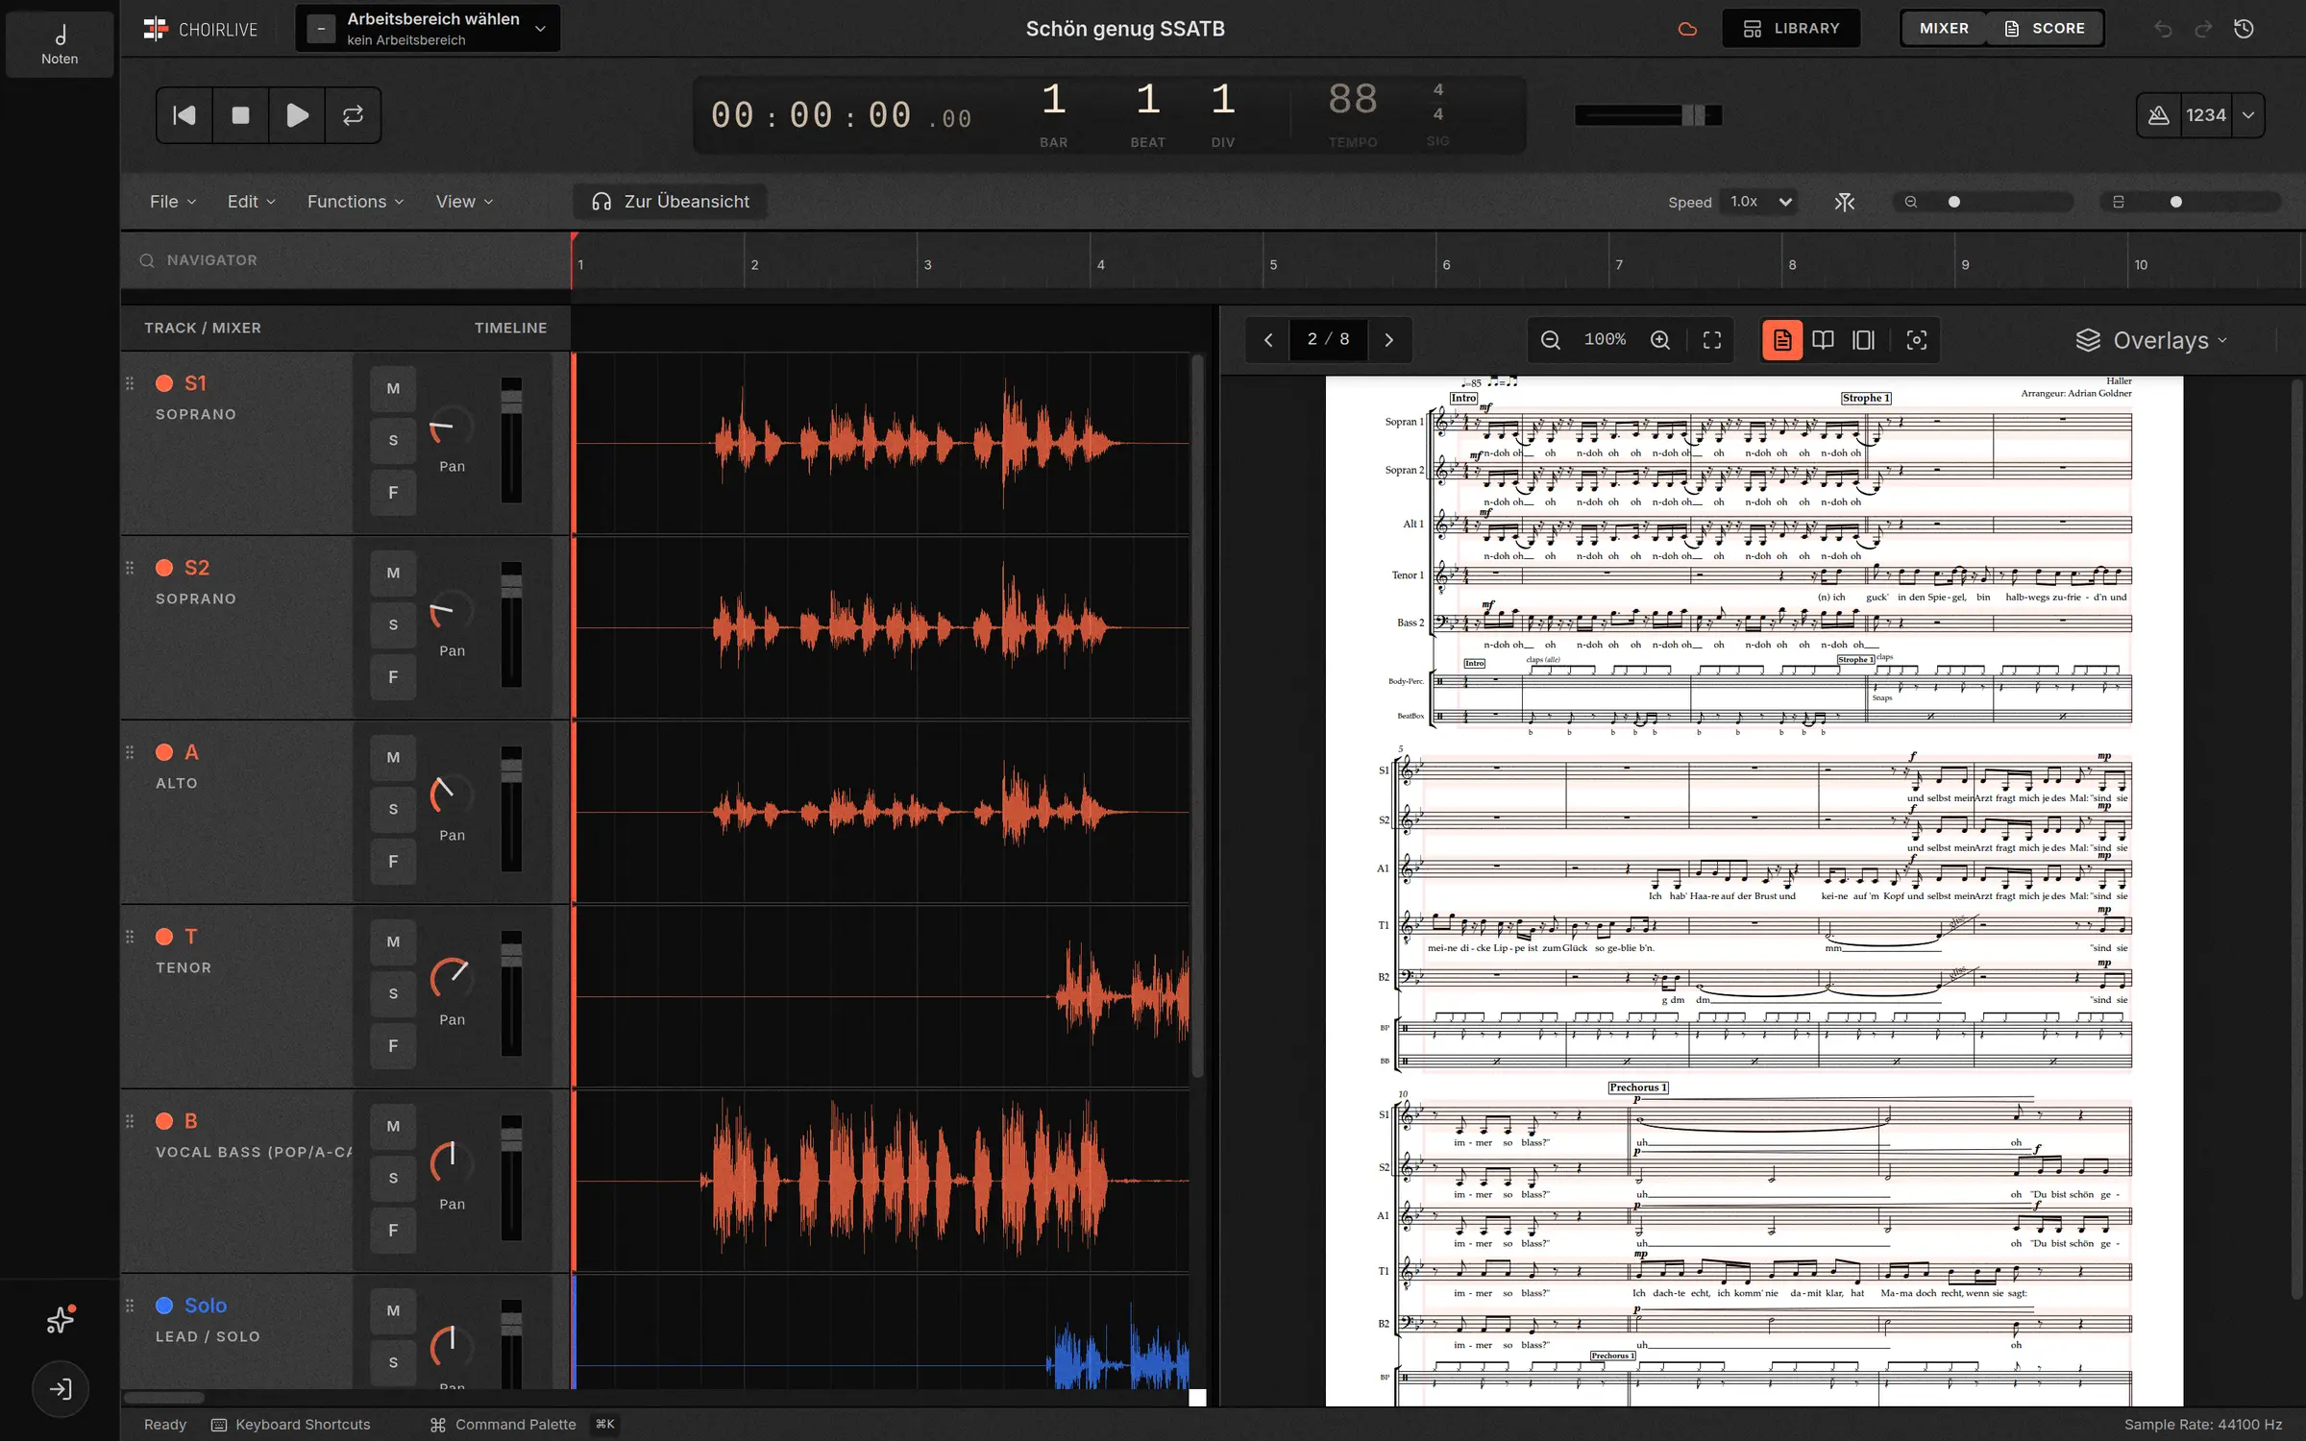Click the Zur Übeansicht button

[x=671, y=202]
